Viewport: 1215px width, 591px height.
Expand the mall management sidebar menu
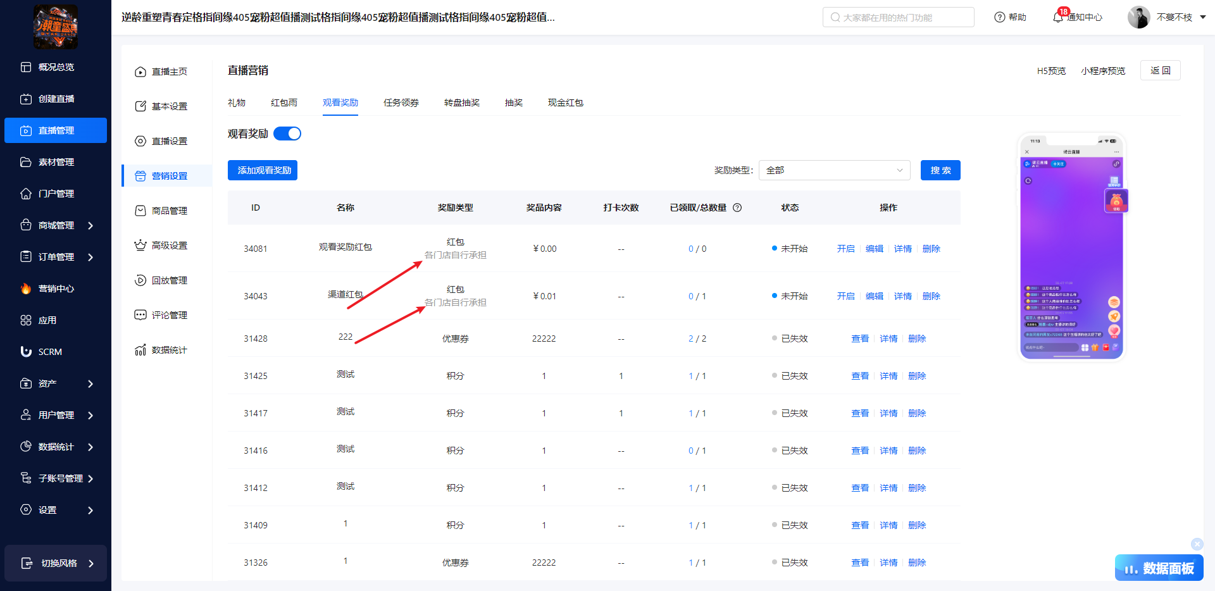90,225
